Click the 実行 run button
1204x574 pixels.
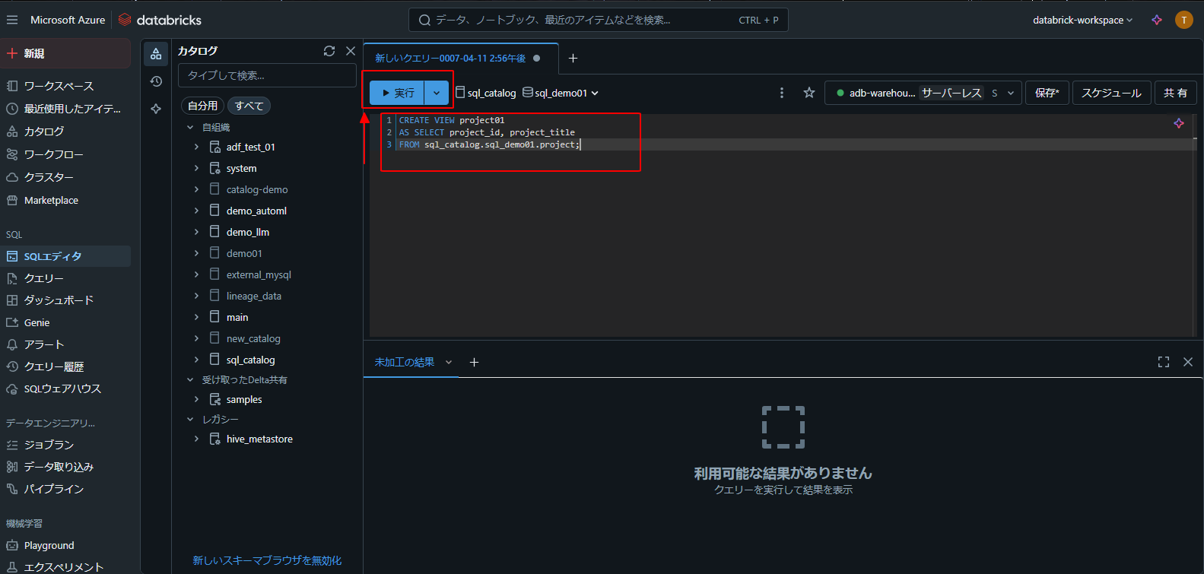398,93
